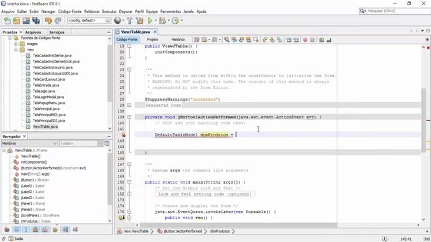Collapse the view package node

(x=16, y=50)
